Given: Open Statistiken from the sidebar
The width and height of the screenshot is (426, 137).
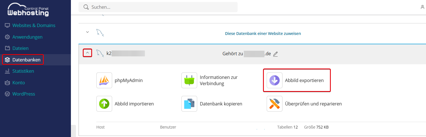Looking at the screenshot, I should point(23,71).
